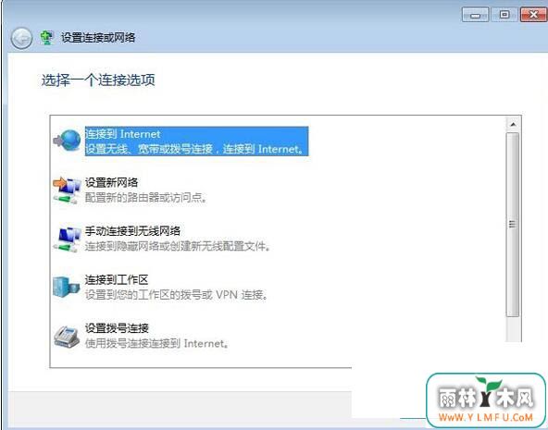Click the scrollbar up arrow
The width and height of the screenshot is (548, 430).
513,124
